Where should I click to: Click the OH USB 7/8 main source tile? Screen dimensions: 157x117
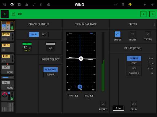pyautogui.click(x=27, y=47)
